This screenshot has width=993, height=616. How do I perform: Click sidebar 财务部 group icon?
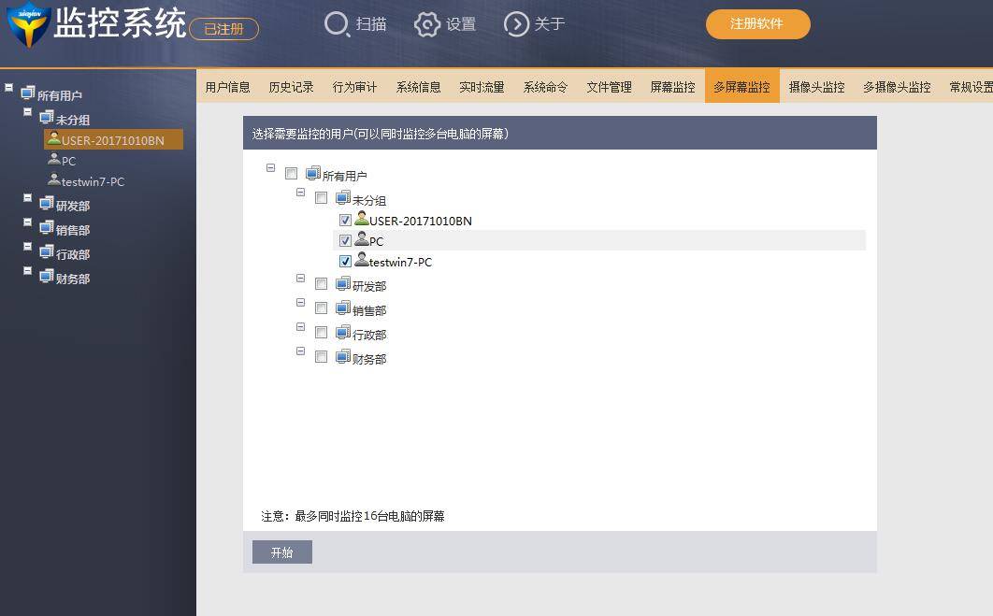point(46,276)
